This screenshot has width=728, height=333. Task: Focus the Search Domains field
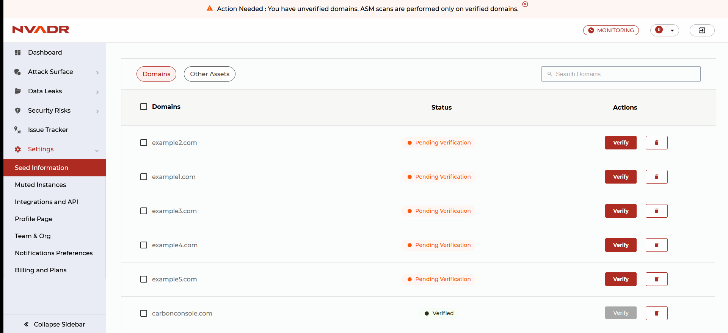(x=621, y=74)
